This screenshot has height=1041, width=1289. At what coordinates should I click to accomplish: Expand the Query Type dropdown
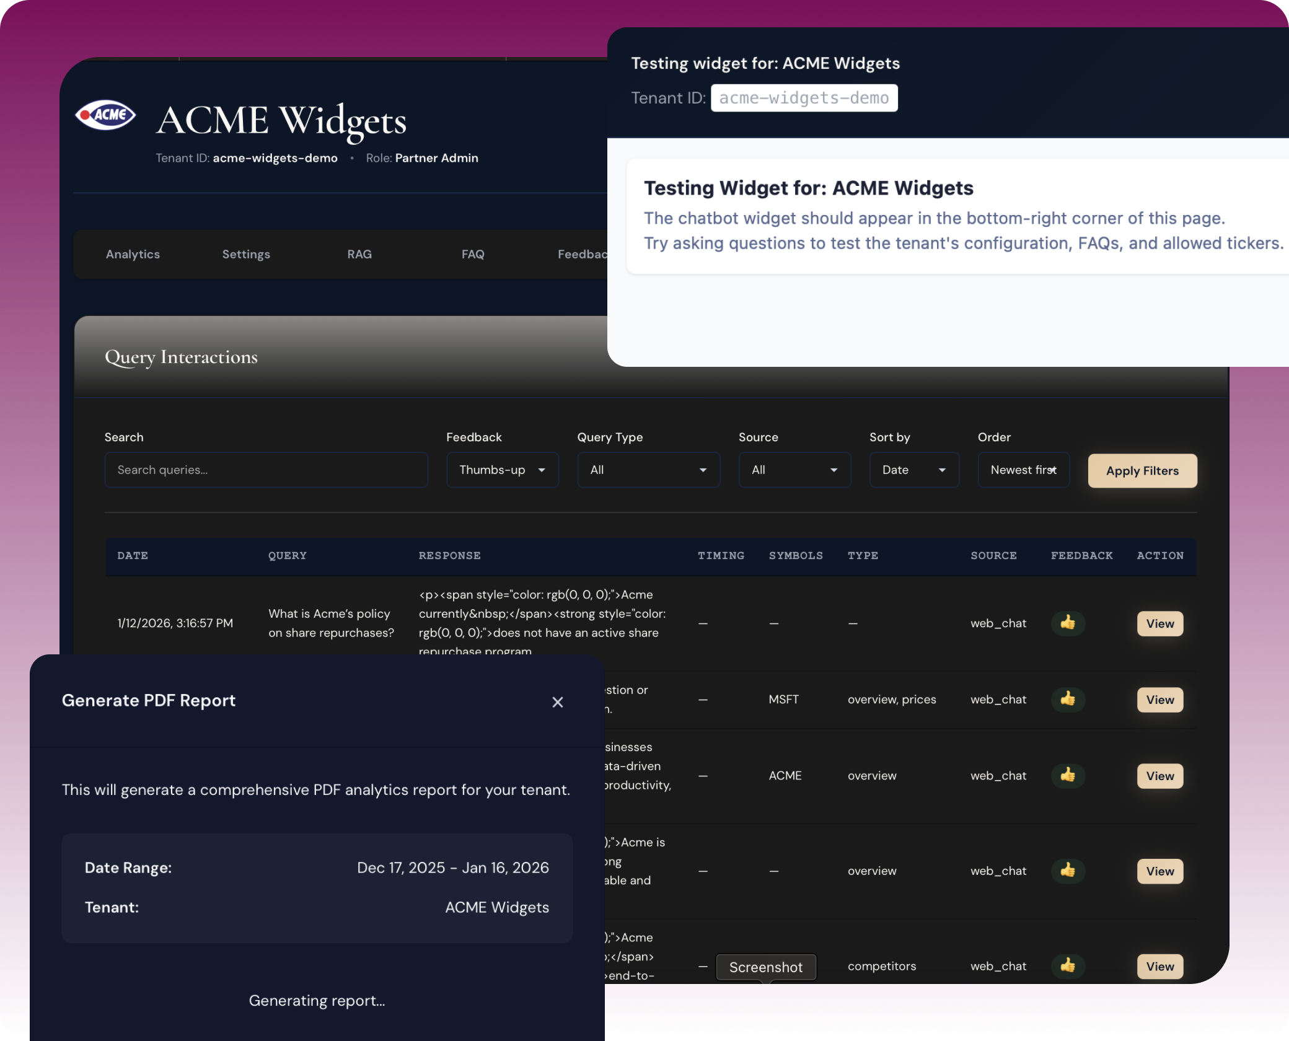[x=648, y=470]
